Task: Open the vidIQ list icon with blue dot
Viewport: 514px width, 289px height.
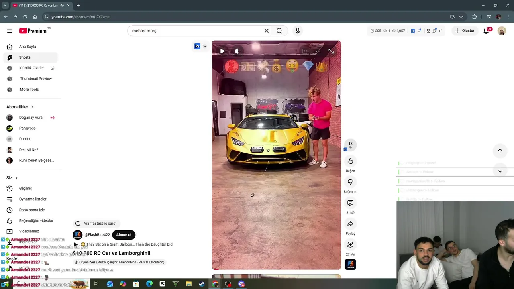Action: coord(419,31)
